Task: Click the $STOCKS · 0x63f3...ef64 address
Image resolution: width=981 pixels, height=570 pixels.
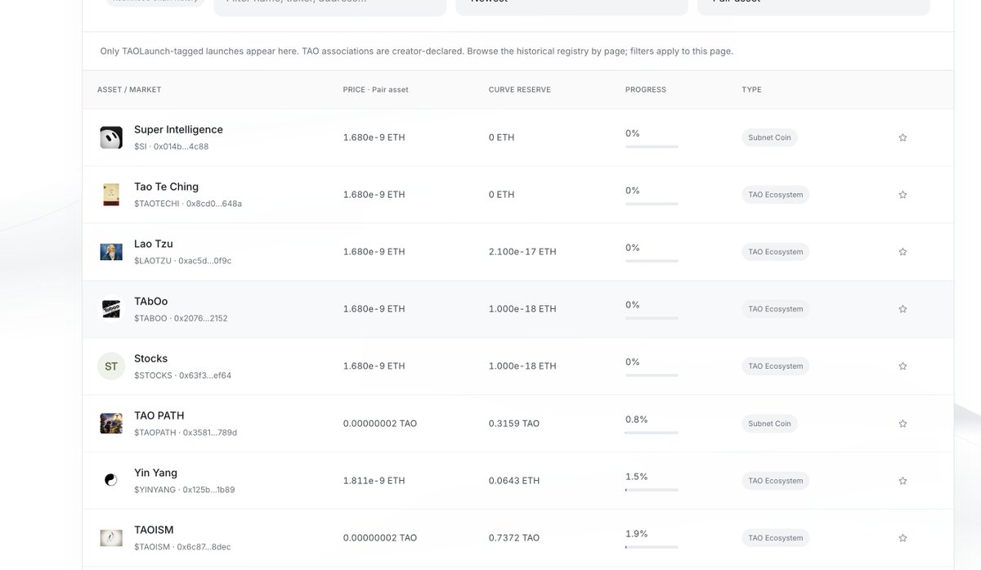Action: click(x=182, y=375)
